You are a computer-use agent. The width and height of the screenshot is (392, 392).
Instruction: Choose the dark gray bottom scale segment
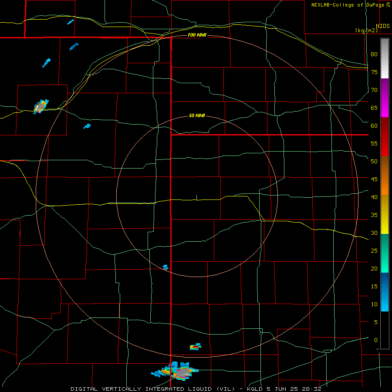pyautogui.click(x=385, y=330)
